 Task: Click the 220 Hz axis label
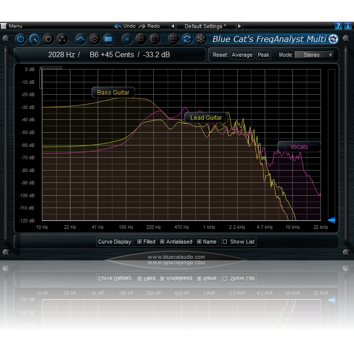(153, 227)
